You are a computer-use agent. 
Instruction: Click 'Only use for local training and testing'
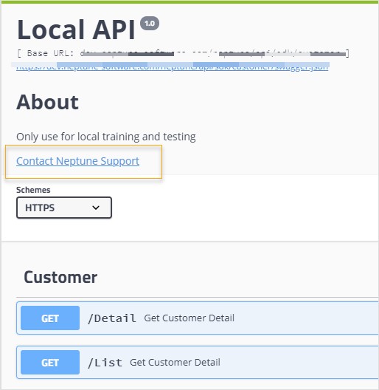(x=106, y=137)
